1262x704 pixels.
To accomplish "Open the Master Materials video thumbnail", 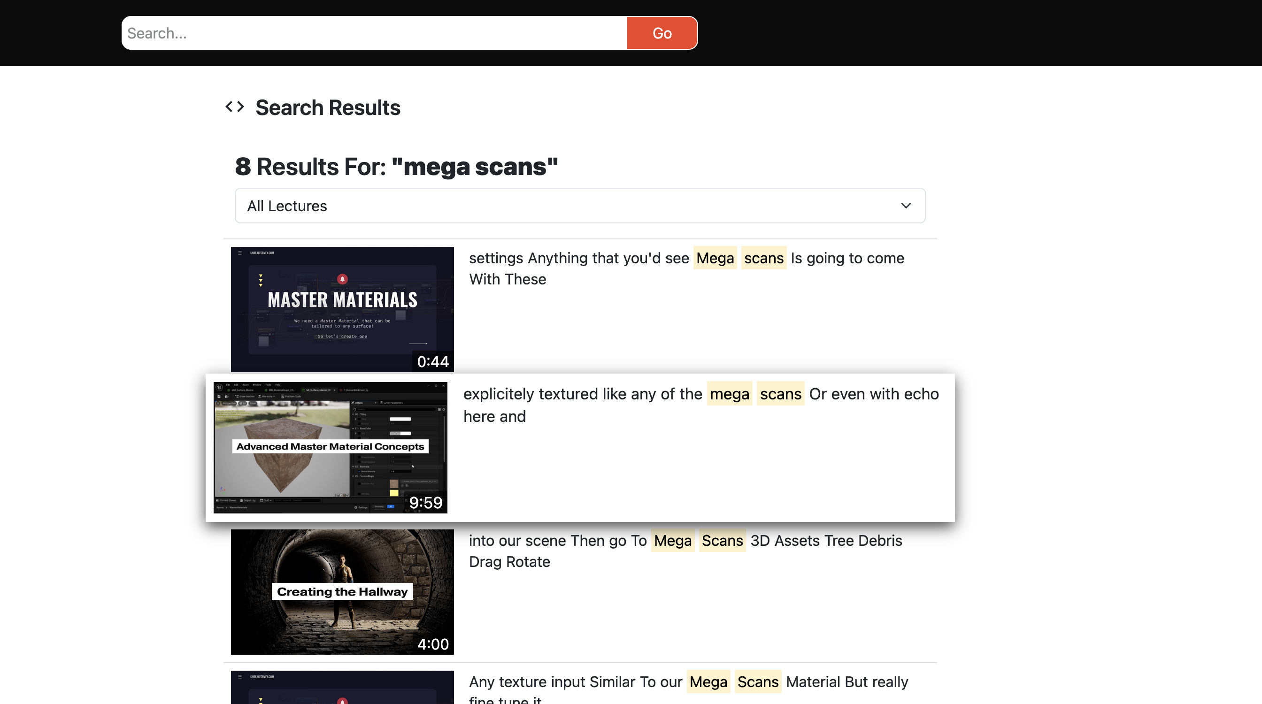I will pyautogui.click(x=342, y=309).
